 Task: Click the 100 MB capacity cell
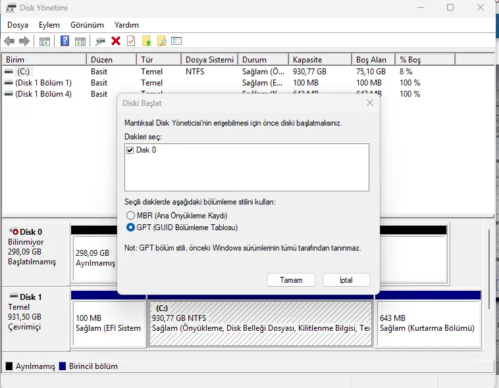305,83
